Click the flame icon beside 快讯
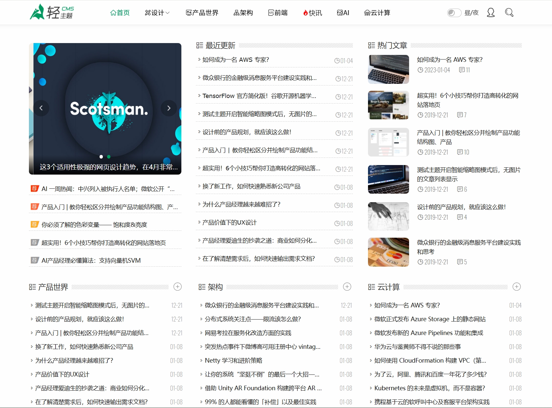Viewport: 552px width, 408px height. coord(305,12)
